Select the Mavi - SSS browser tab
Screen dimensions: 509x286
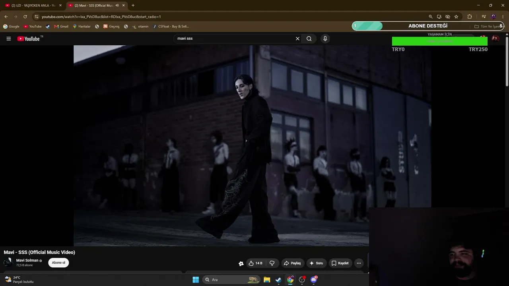click(97, 6)
